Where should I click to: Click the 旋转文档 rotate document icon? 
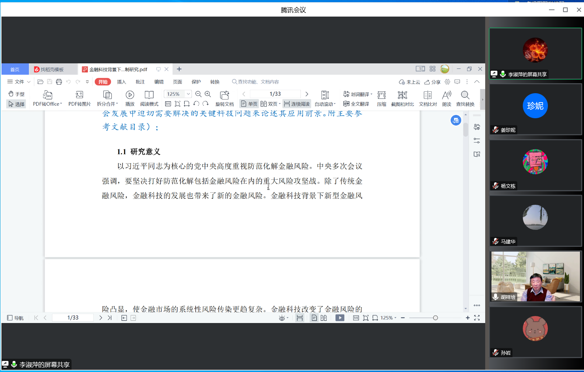(x=225, y=95)
